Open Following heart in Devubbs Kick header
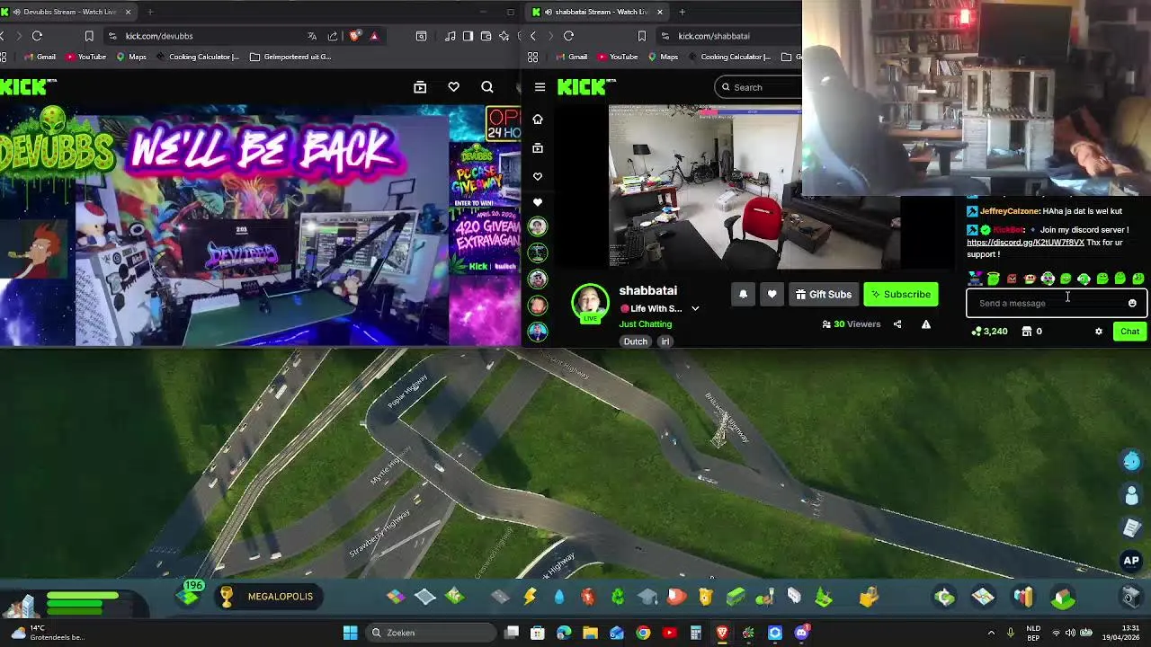 [453, 87]
